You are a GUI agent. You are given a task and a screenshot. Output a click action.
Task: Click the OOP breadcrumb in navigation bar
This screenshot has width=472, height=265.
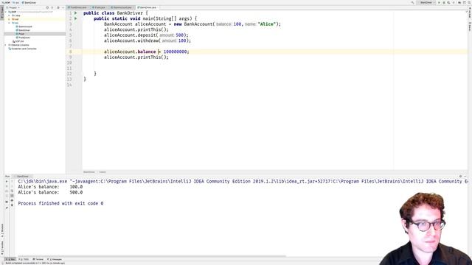click(x=6, y=2)
